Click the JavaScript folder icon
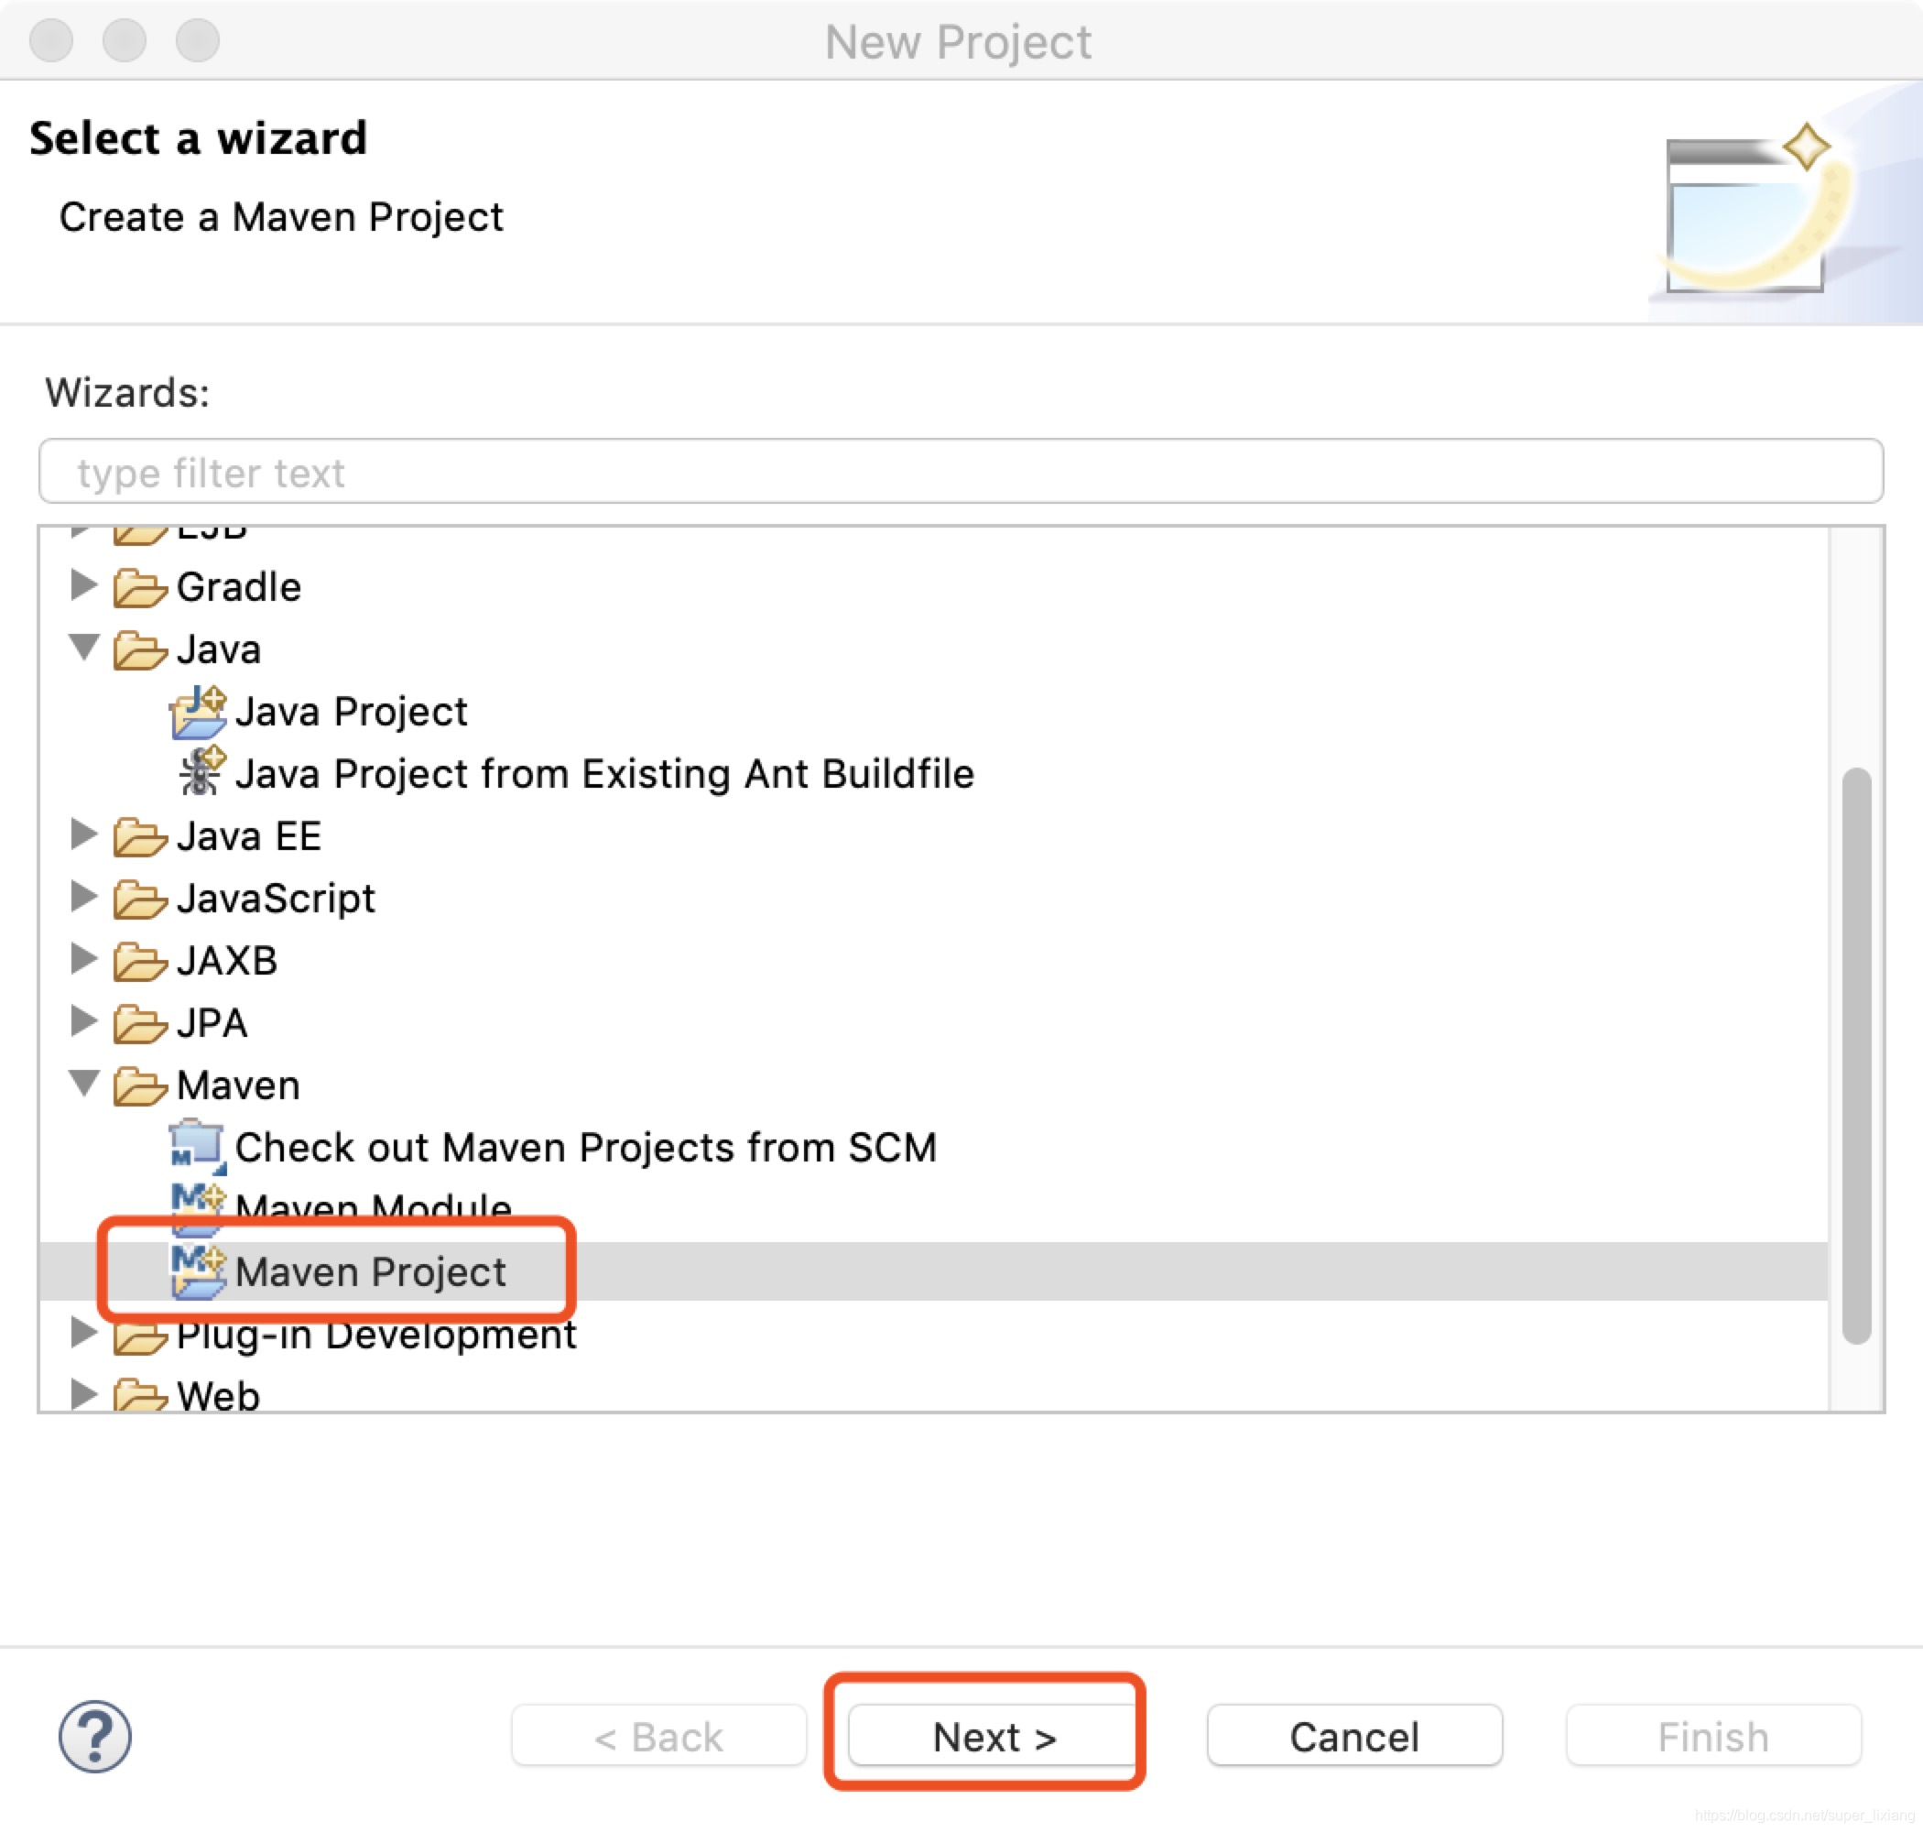The image size is (1923, 1832). tap(139, 900)
